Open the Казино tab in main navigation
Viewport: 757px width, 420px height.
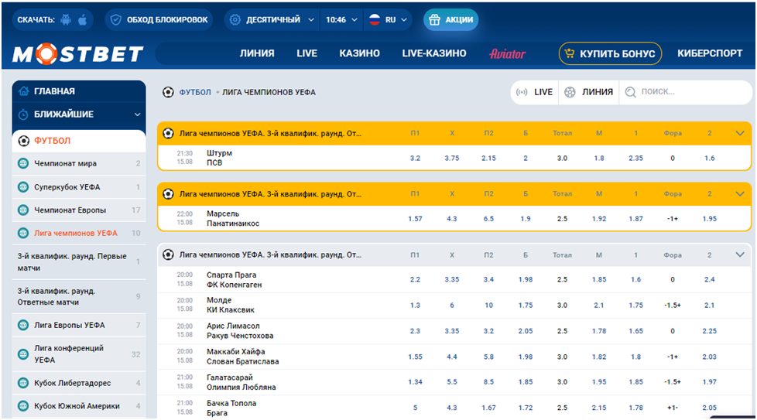[359, 53]
